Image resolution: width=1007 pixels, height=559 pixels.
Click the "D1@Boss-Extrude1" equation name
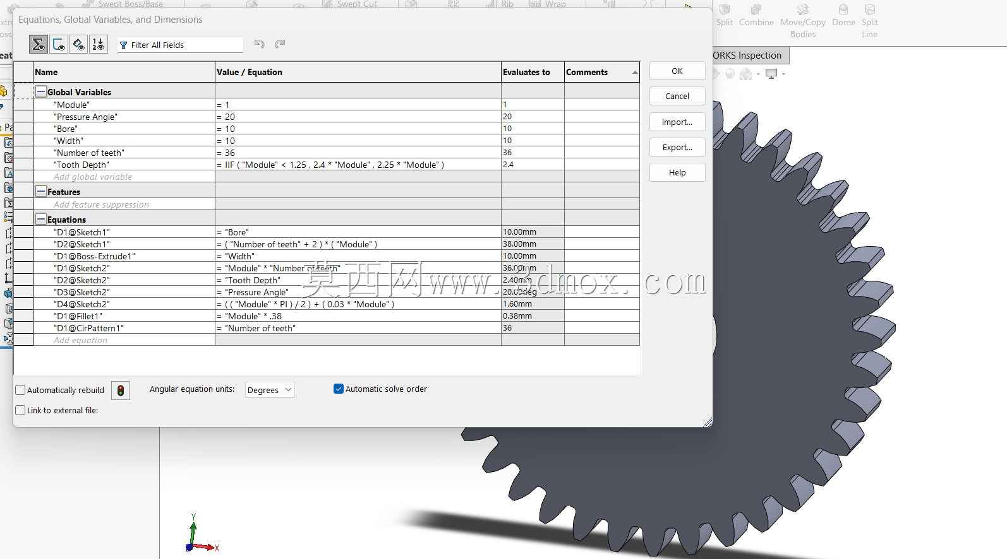tap(95, 256)
